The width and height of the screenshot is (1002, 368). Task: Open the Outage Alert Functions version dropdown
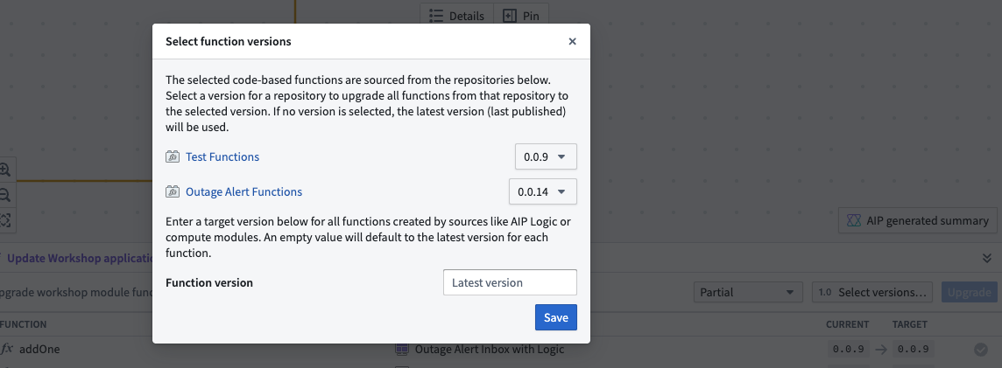click(x=542, y=192)
